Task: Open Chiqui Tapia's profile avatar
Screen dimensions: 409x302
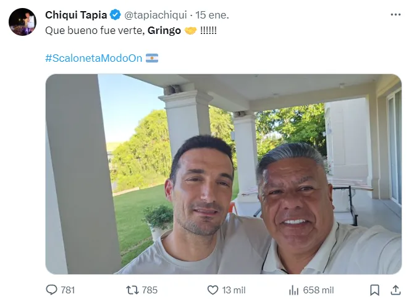Action: [x=22, y=22]
